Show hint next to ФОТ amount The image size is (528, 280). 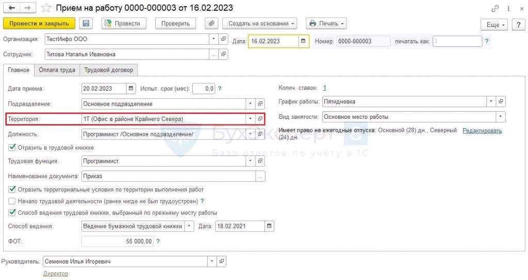coord(158,241)
